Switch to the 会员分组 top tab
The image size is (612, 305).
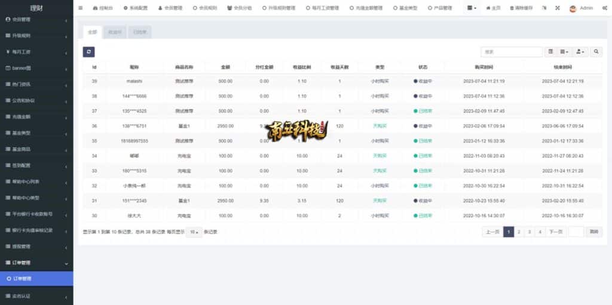point(240,8)
